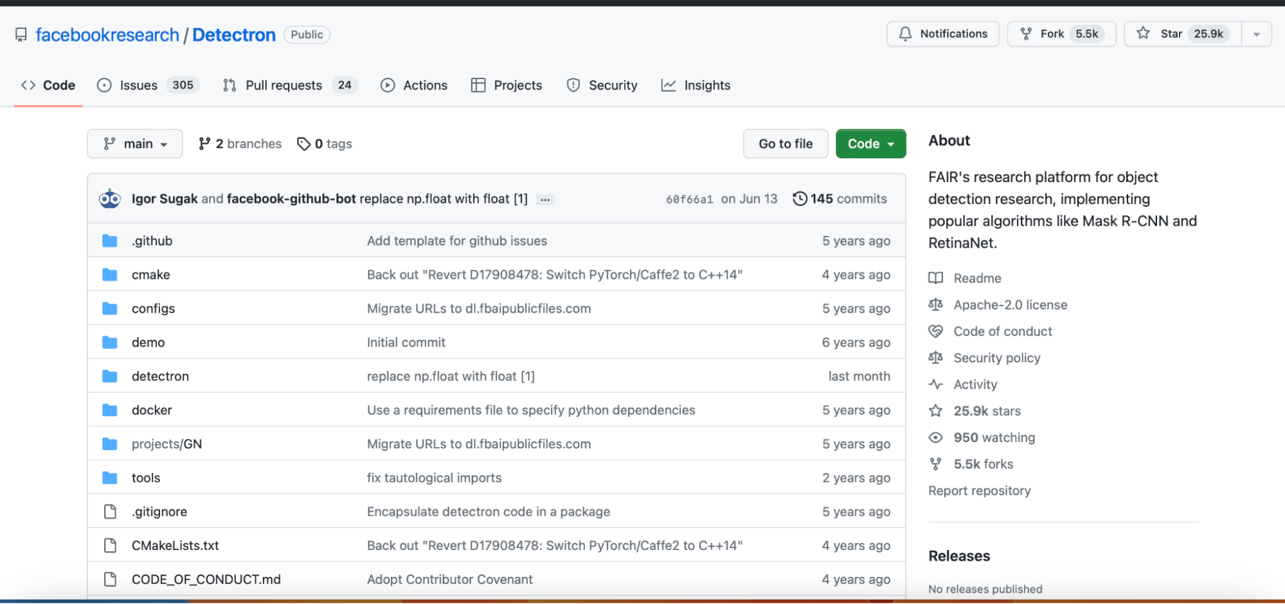The width and height of the screenshot is (1285, 604).
Task: Open the Actions tab
Action: click(x=425, y=85)
